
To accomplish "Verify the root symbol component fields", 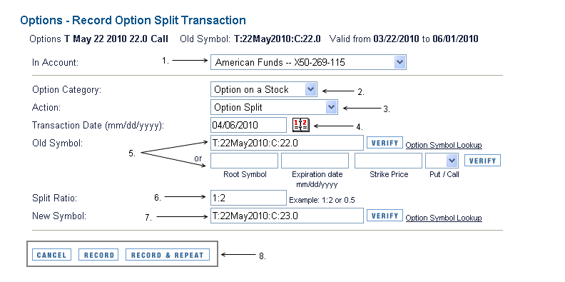I will click(x=482, y=161).
